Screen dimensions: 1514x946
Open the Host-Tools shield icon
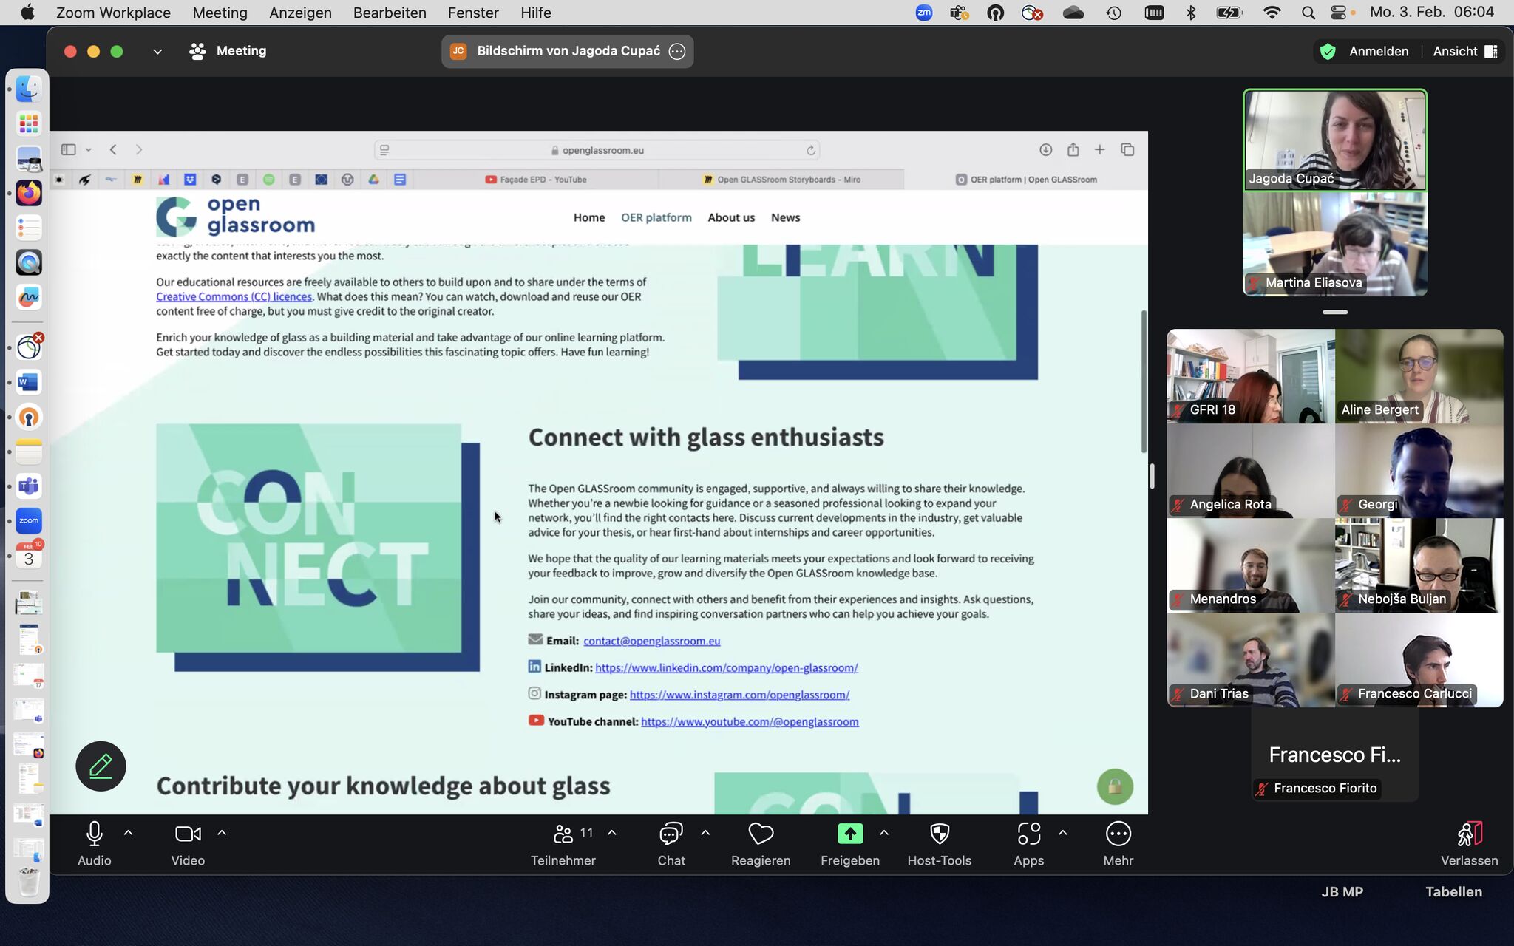pyautogui.click(x=940, y=834)
